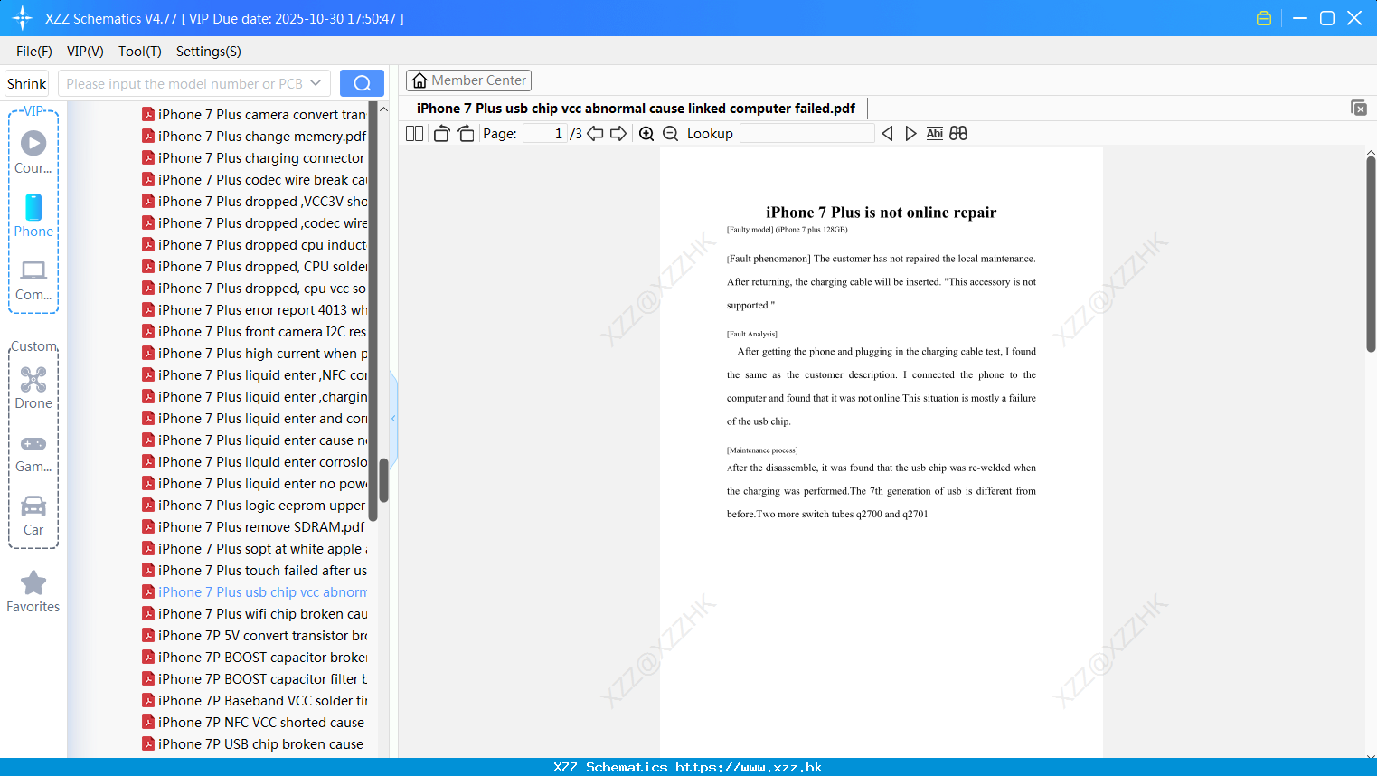Viewport: 1377px width, 776px height.
Task: Open iPhone 7P Baseband VCC solder file
Action: [254, 700]
